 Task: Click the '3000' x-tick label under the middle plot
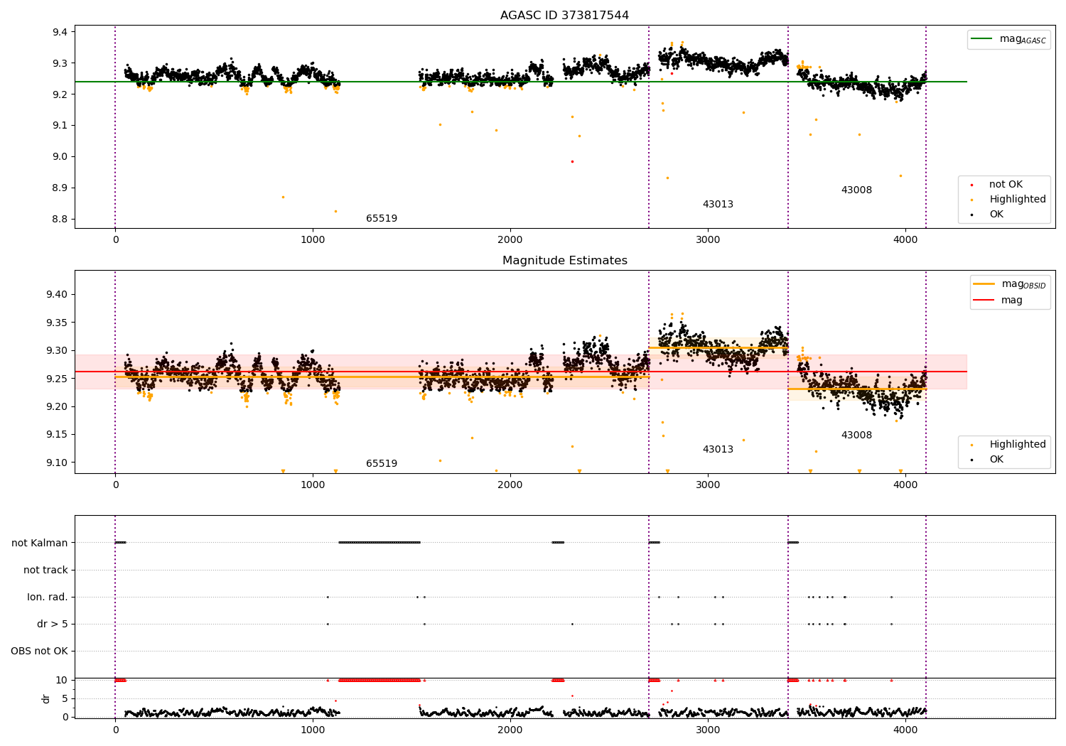(x=708, y=485)
